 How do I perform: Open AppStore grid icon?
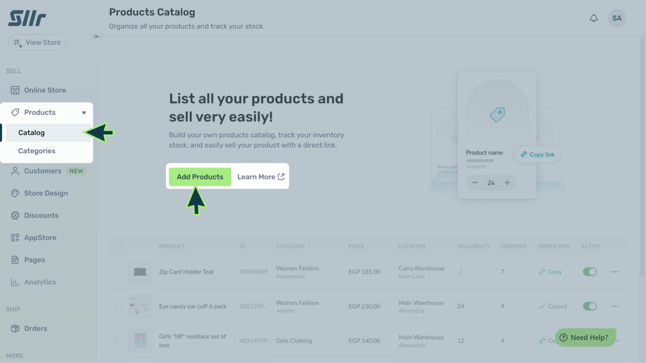pyautogui.click(x=15, y=238)
